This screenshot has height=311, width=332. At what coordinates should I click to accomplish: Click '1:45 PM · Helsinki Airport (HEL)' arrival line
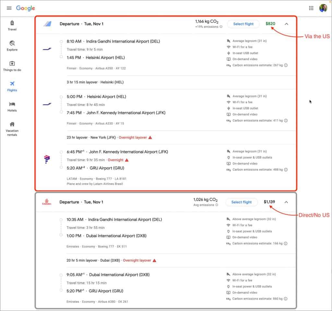coord(96,58)
